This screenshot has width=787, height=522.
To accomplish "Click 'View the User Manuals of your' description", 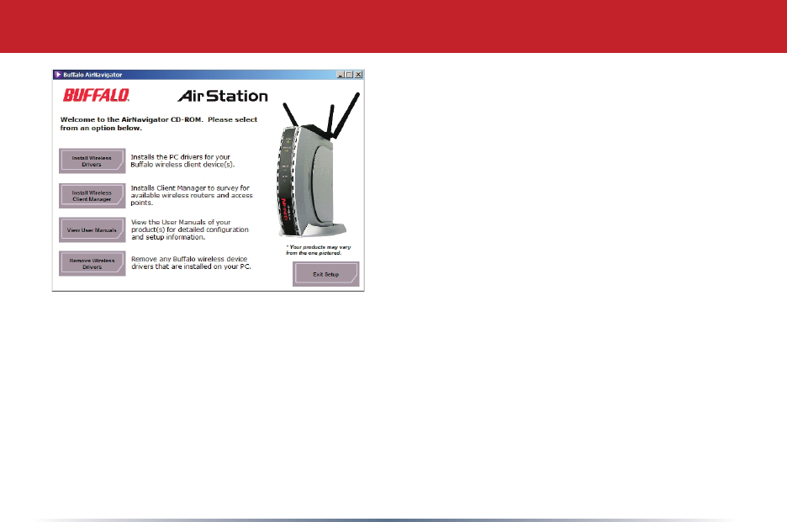I will [190, 229].
